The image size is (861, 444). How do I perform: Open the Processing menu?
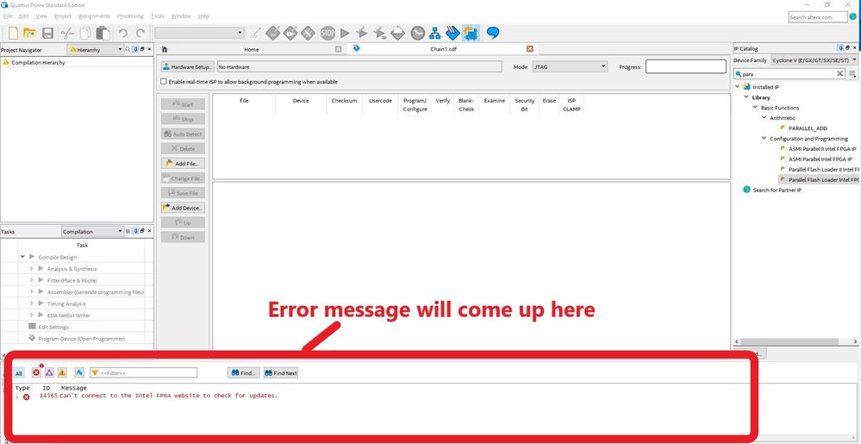(130, 16)
